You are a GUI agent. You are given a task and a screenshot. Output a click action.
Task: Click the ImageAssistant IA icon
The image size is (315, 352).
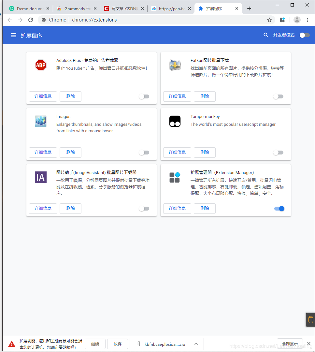[41, 177]
